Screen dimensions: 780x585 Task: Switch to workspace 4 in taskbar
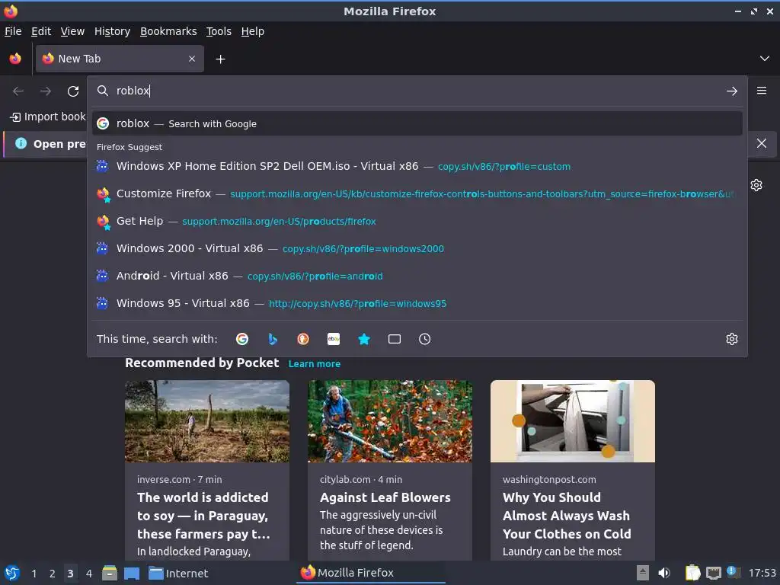pos(89,574)
